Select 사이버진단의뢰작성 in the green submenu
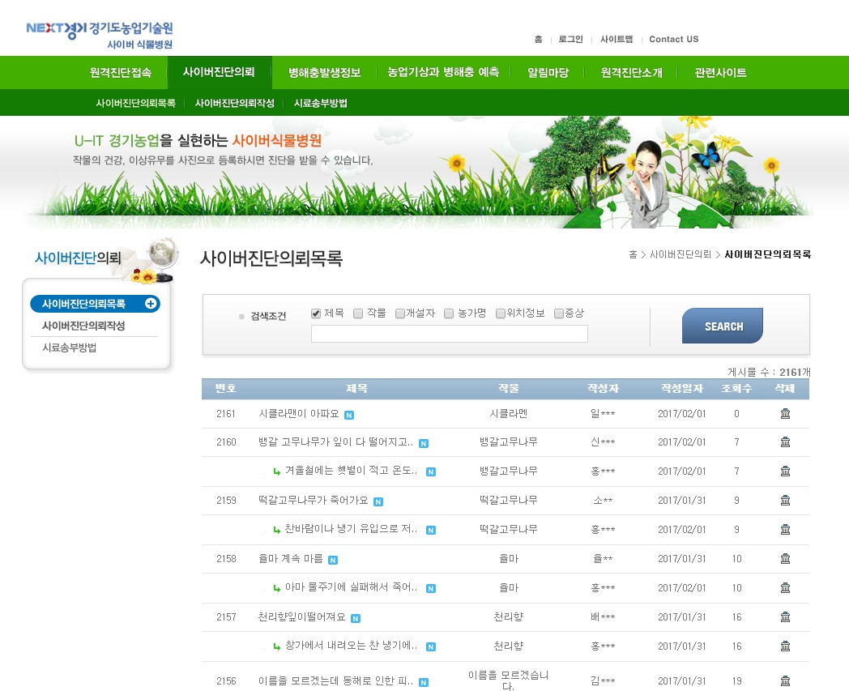849x691 pixels. (x=234, y=104)
